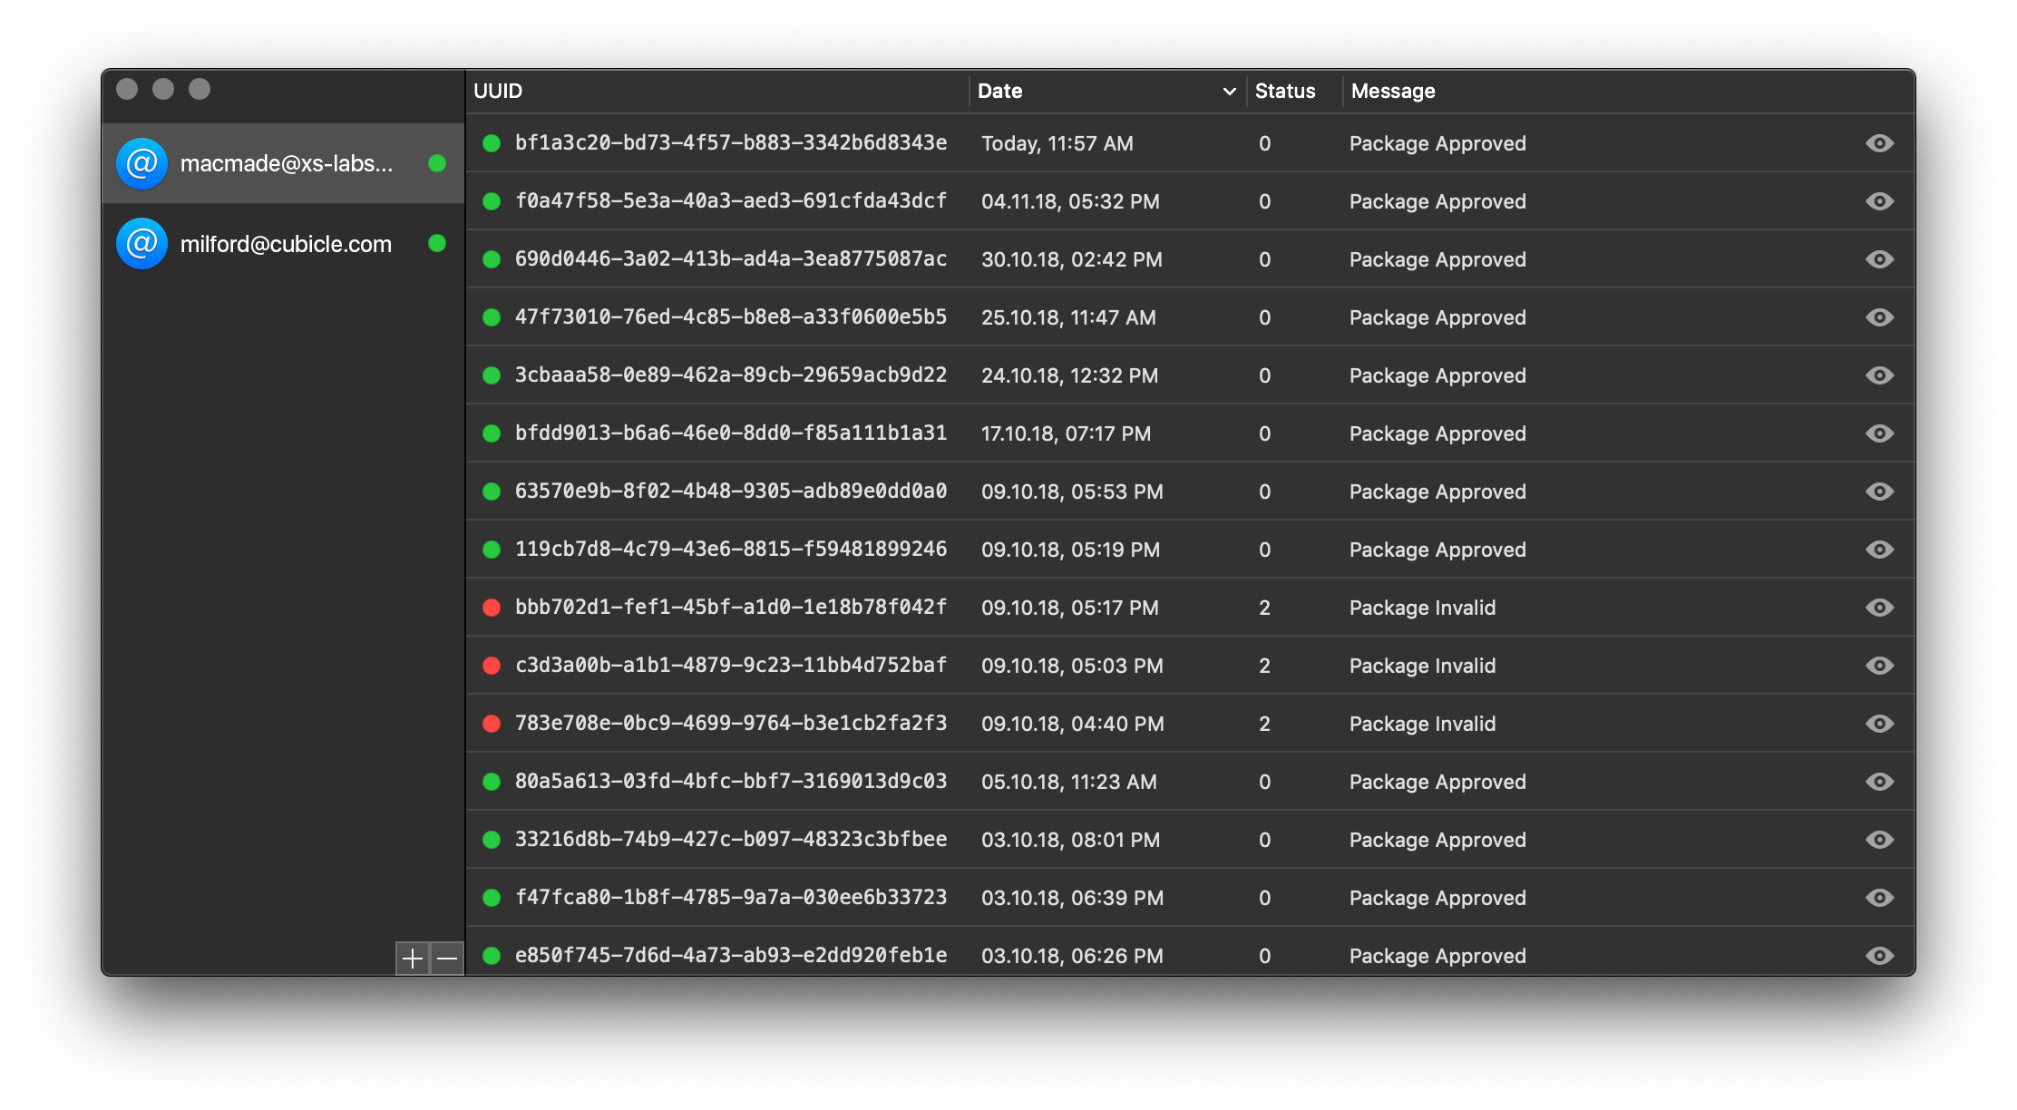Sort by the Status column header

(x=1284, y=92)
